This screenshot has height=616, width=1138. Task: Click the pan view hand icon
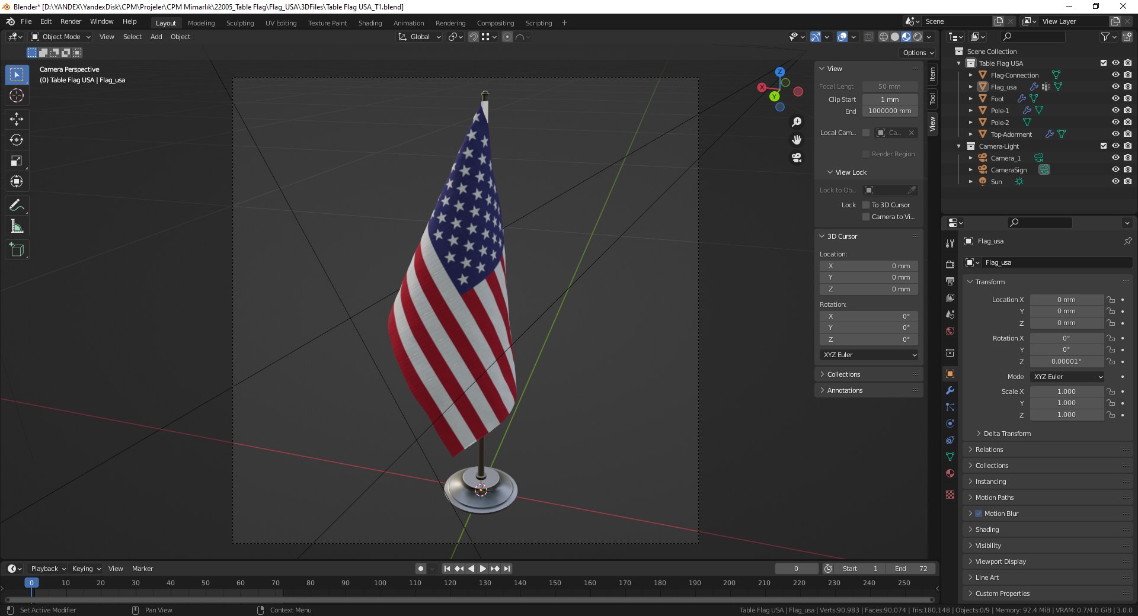[x=797, y=140]
